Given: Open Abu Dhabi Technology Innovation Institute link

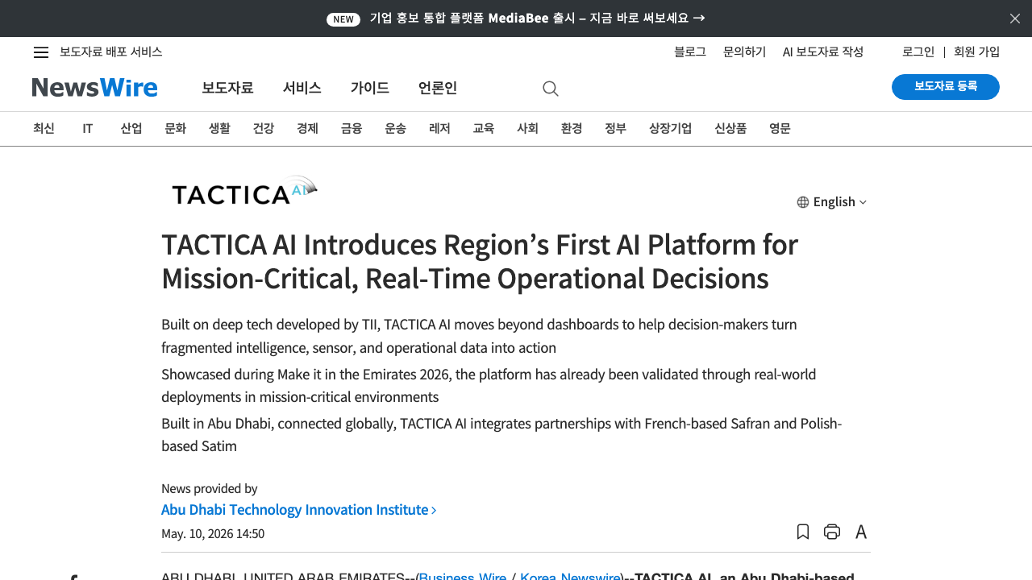Looking at the screenshot, I should 299,510.
